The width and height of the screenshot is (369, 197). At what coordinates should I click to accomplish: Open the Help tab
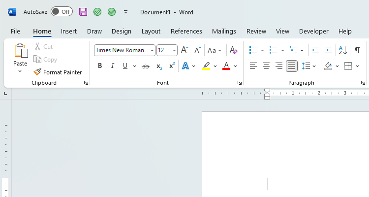pos(345,32)
